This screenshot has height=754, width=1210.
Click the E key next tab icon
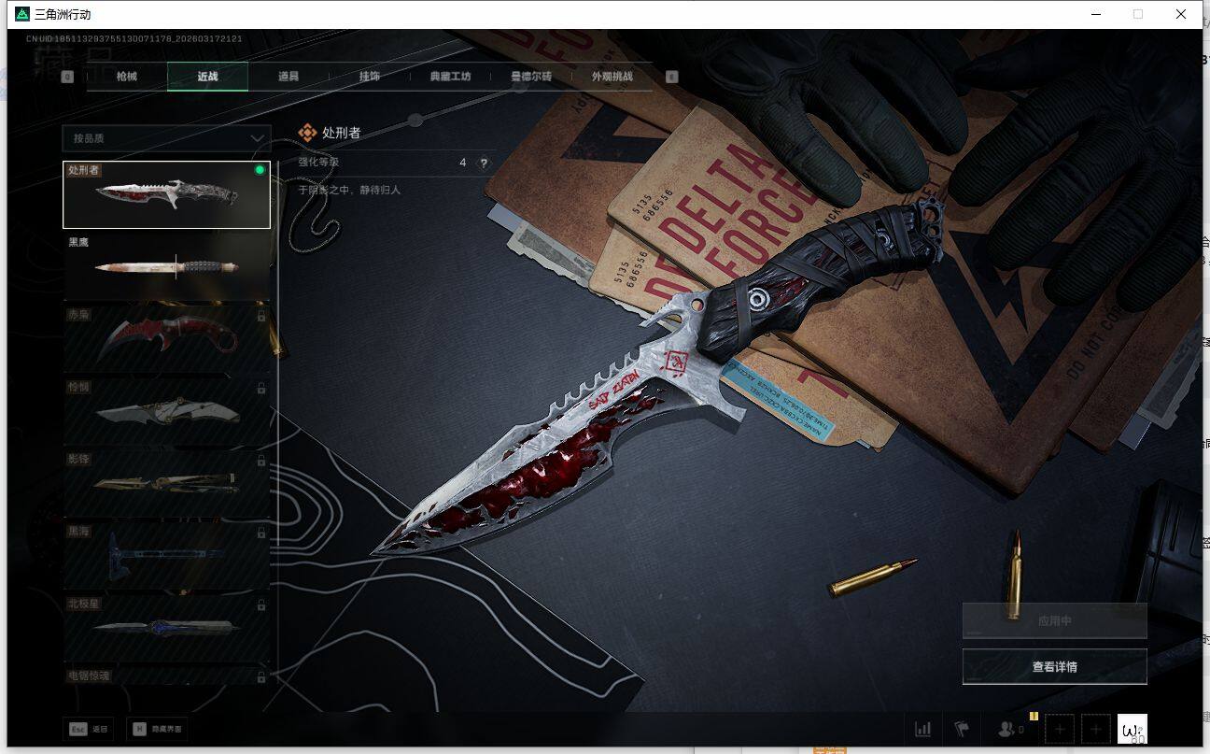pyautogui.click(x=671, y=78)
